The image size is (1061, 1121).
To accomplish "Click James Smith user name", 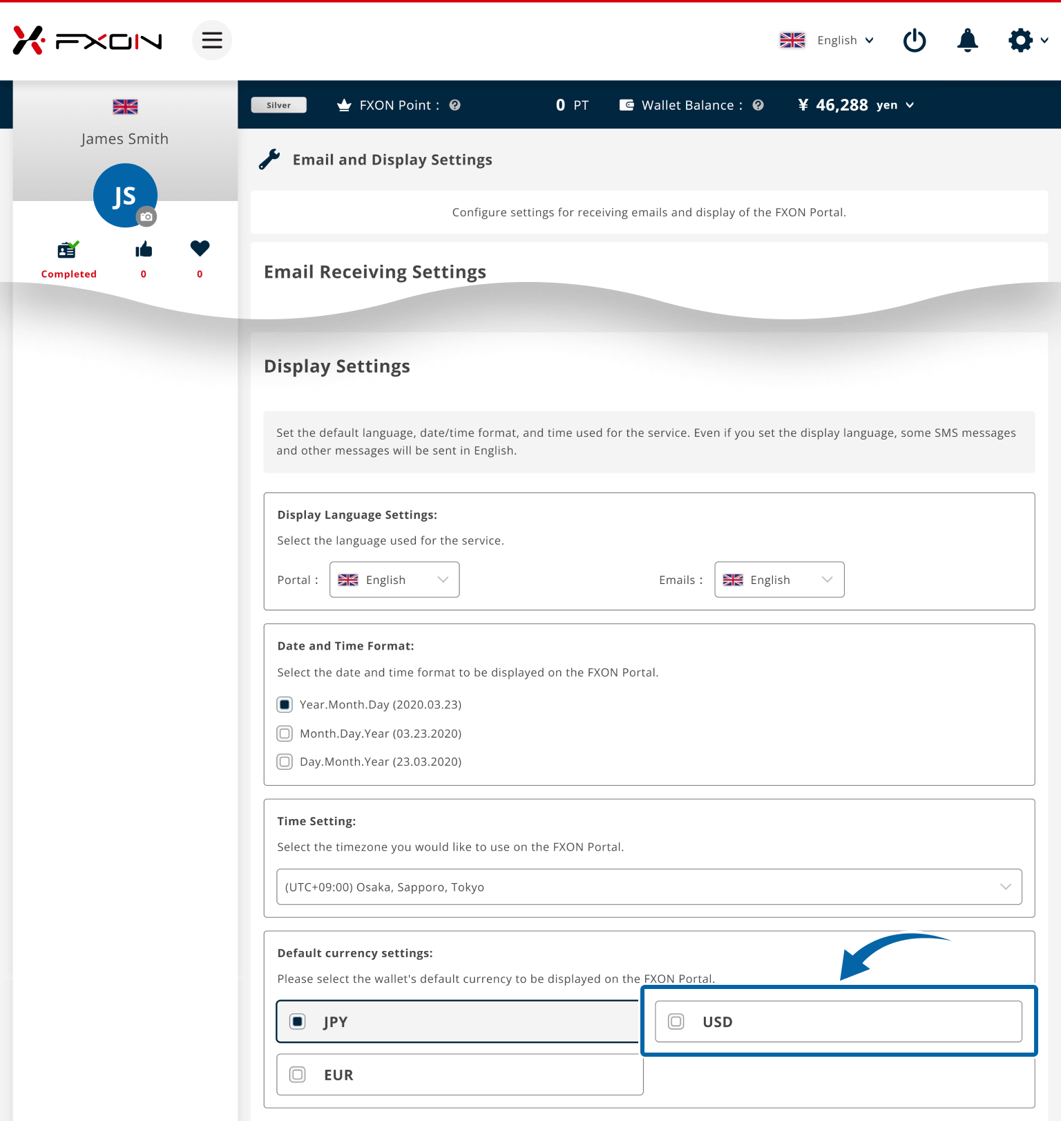I will pyautogui.click(x=125, y=139).
